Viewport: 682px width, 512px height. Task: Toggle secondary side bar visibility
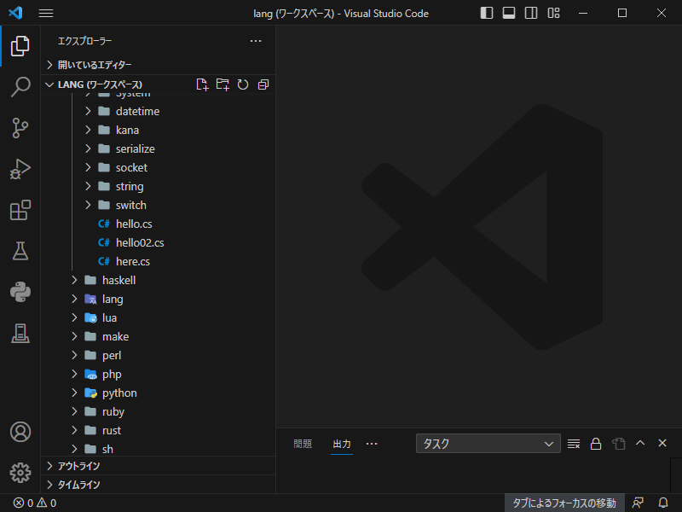pyautogui.click(x=531, y=13)
